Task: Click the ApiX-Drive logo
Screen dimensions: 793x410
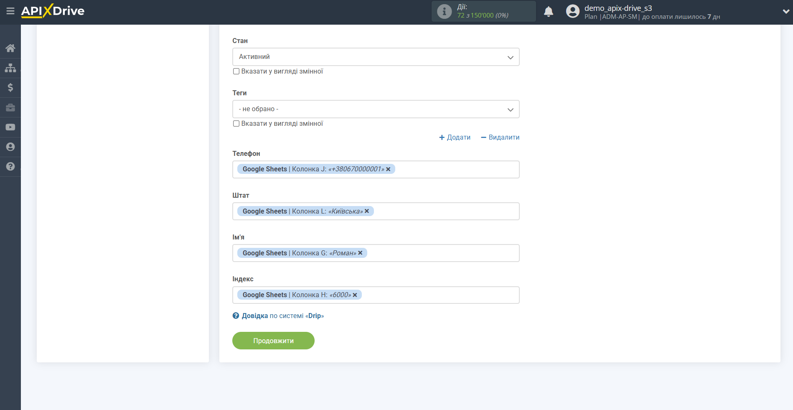Action: pos(53,11)
